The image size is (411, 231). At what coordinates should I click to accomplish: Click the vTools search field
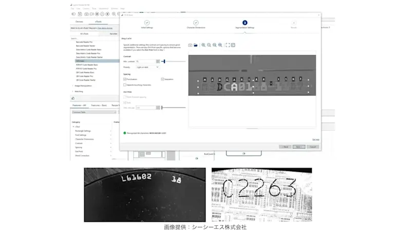(95, 38)
